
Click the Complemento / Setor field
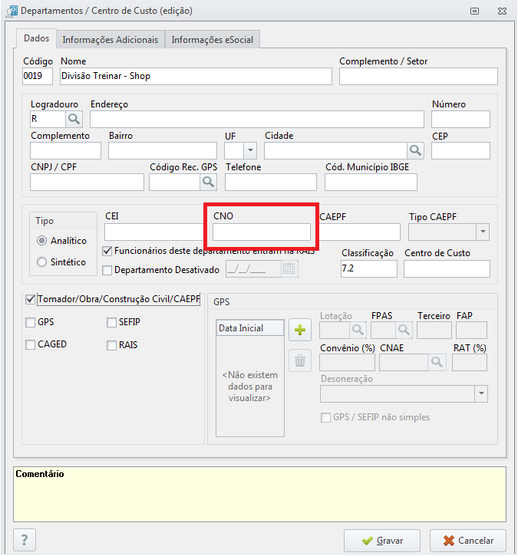tap(418, 76)
